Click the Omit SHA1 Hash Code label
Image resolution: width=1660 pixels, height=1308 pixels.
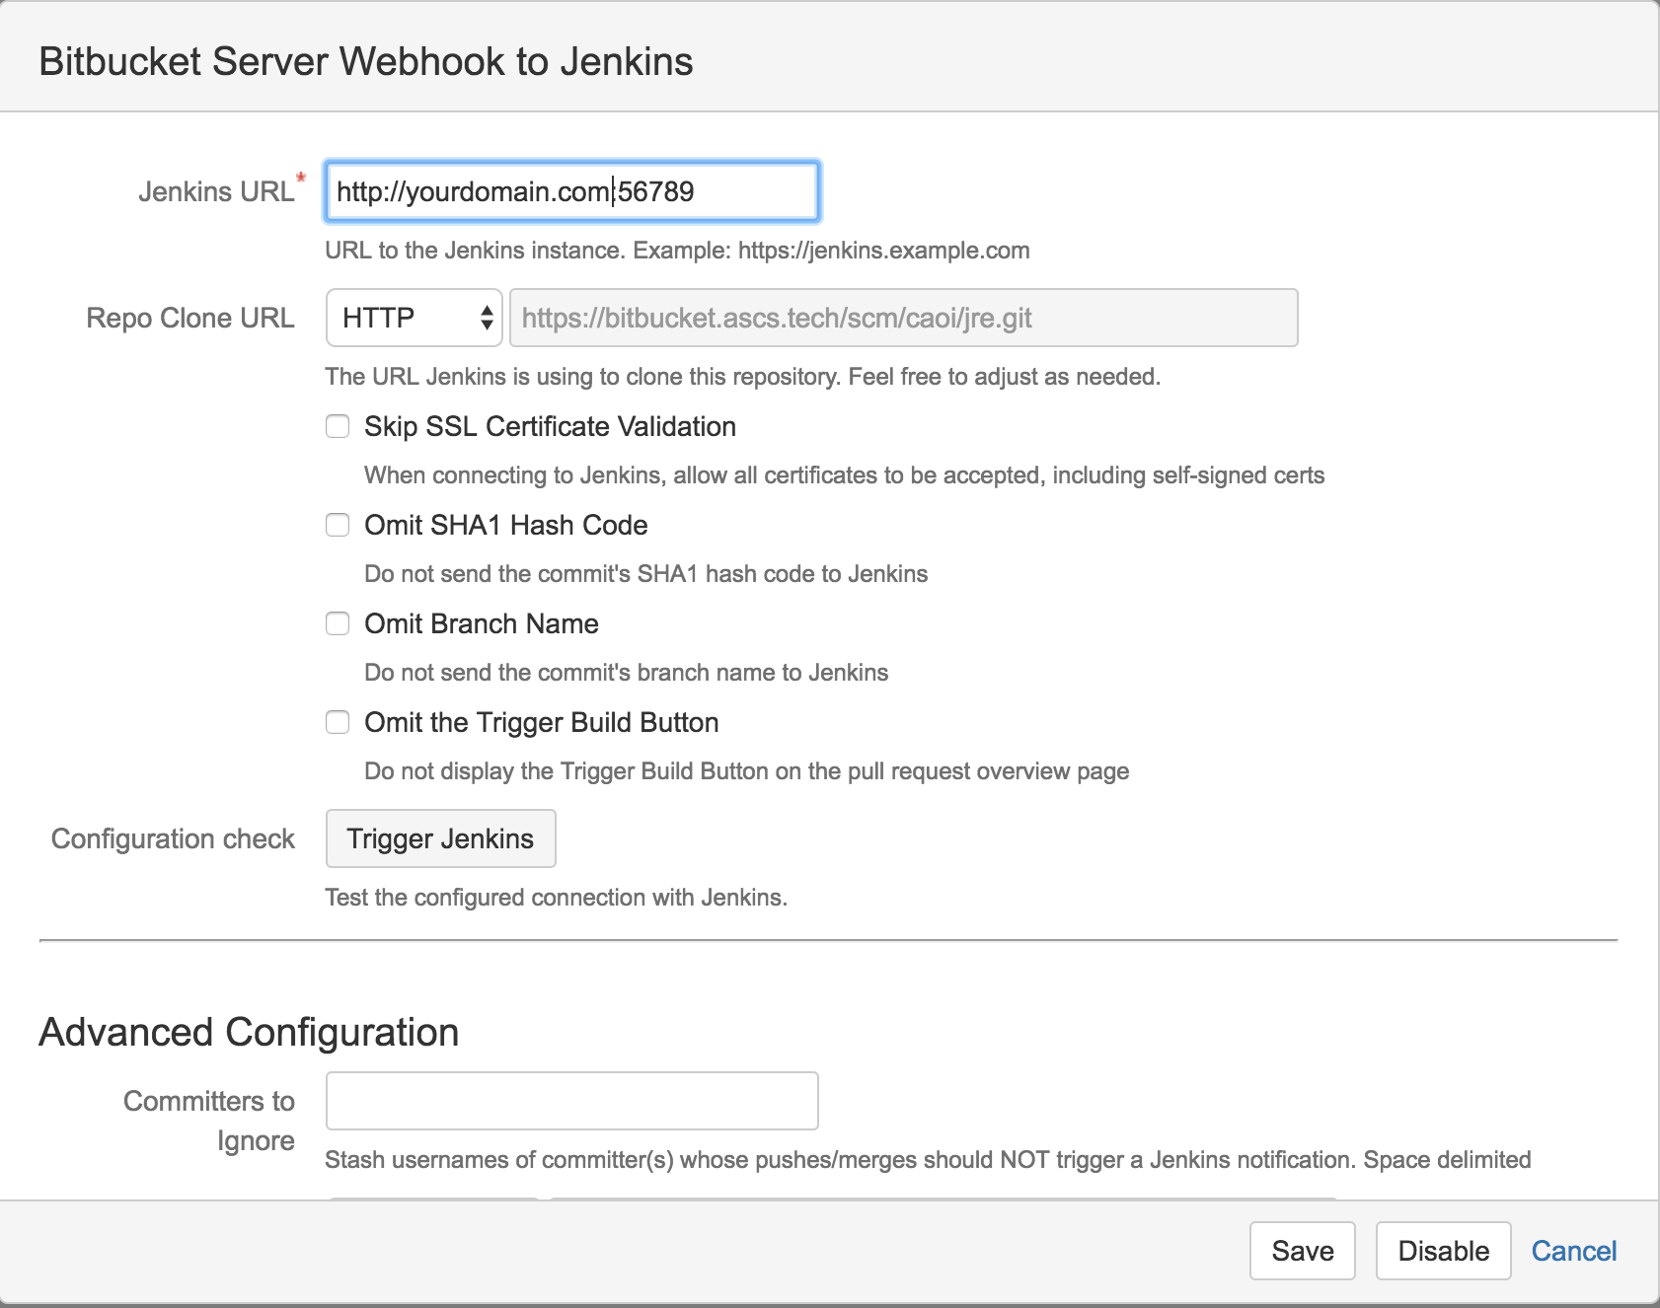click(504, 525)
